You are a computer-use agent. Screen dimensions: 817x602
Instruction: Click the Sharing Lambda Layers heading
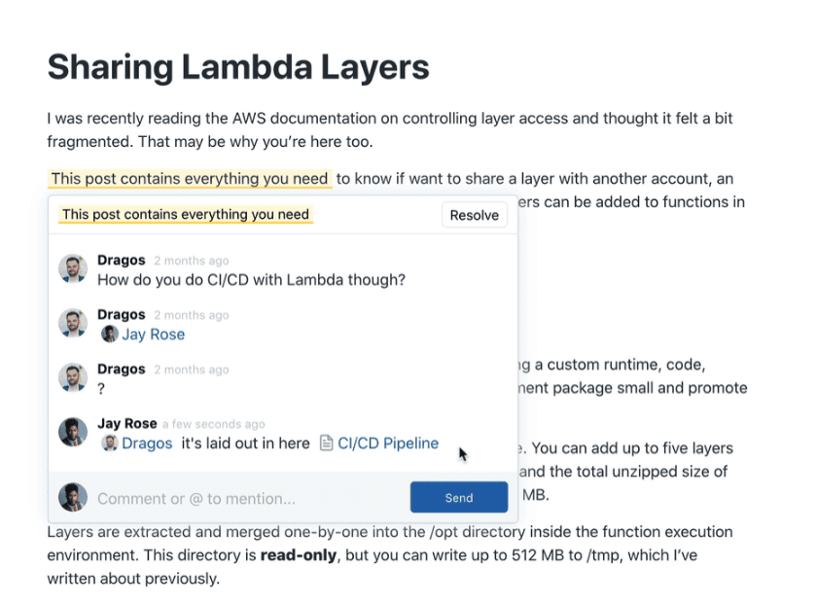pyautogui.click(x=238, y=67)
